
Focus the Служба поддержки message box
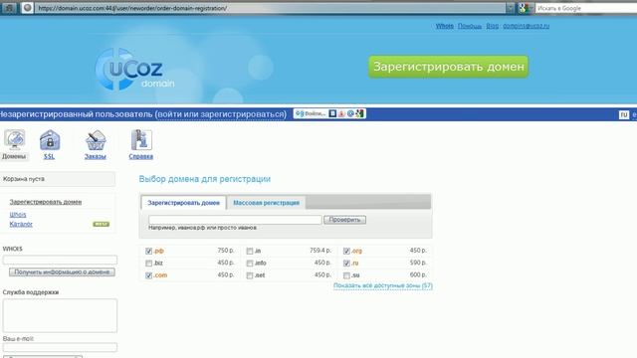coord(60,316)
